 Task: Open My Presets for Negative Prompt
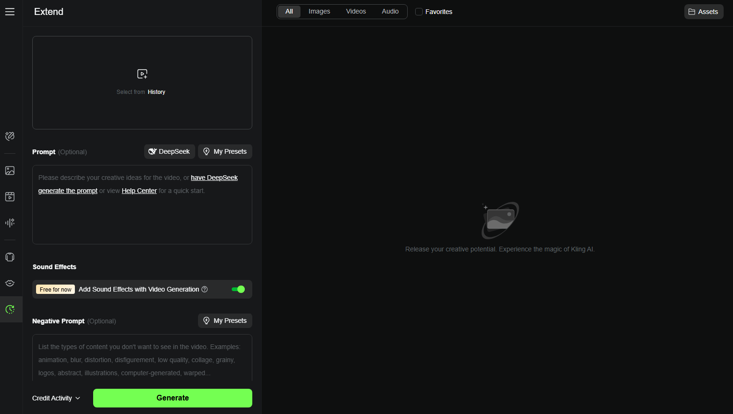225,321
